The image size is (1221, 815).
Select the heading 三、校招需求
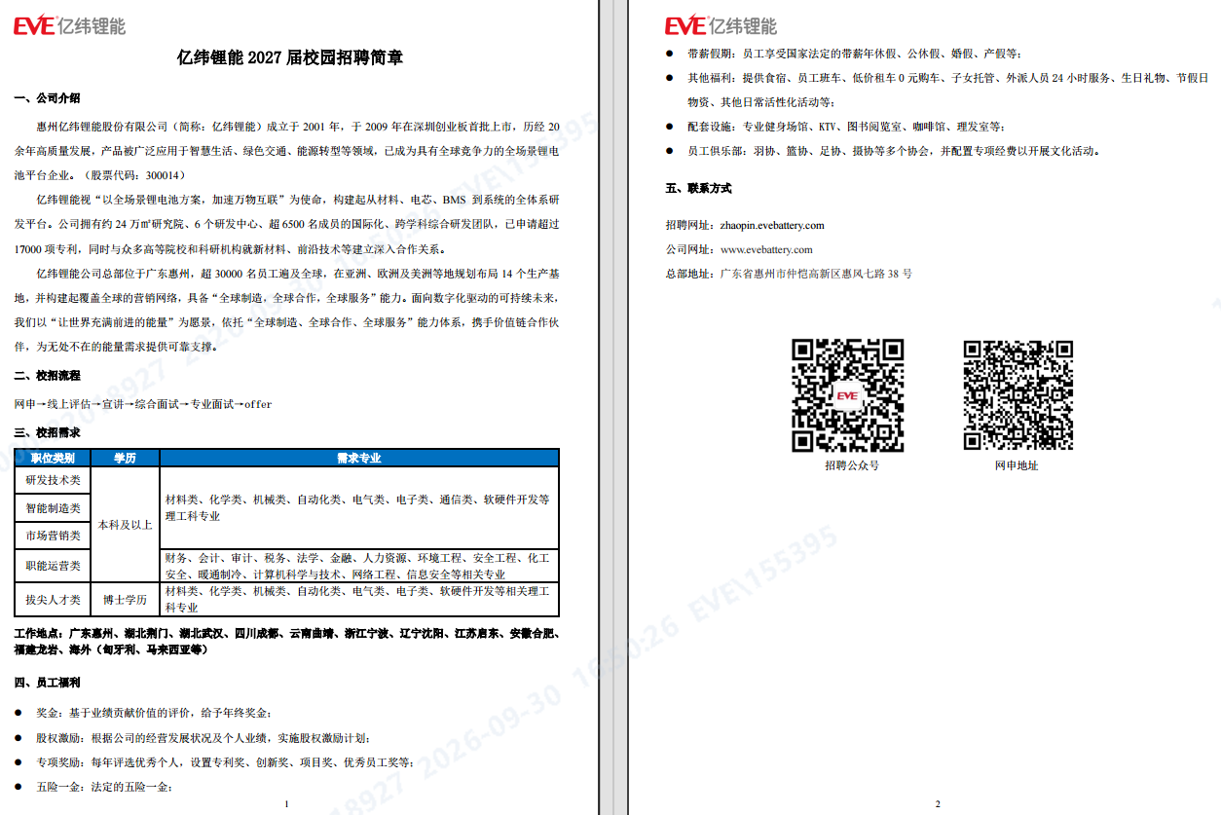click(x=48, y=432)
